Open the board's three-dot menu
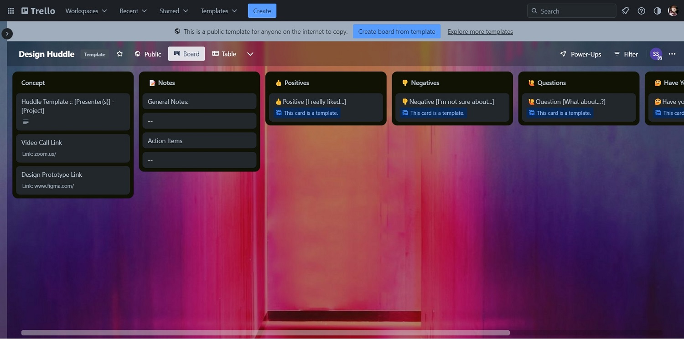This screenshot has height=339, width=684. [672, 54]
